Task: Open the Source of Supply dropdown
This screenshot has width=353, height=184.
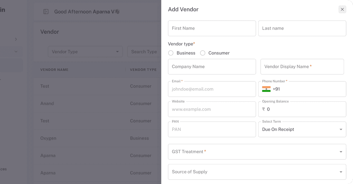Action: (x=257, y=172)
